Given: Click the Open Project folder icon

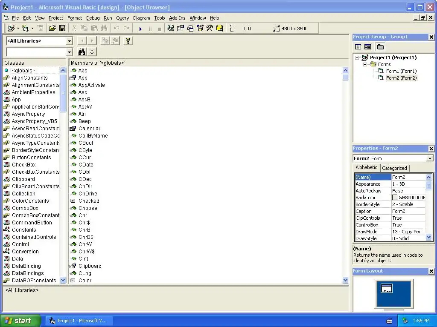Looking at the screenshot, I should click(x=52, y=29).
